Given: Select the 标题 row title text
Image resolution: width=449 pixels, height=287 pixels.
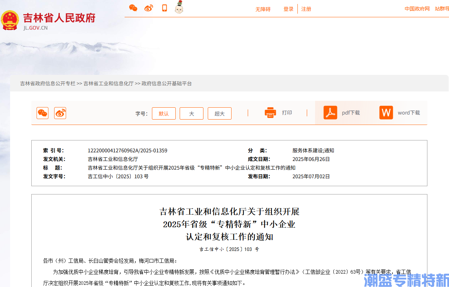Looking at the screenshot, I should 192,168.
